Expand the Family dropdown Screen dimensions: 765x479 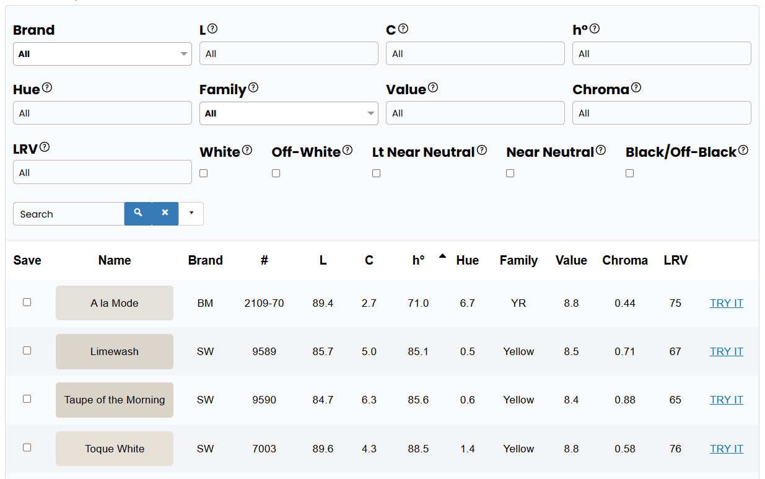pyautogui.click(x=288, y=113)
